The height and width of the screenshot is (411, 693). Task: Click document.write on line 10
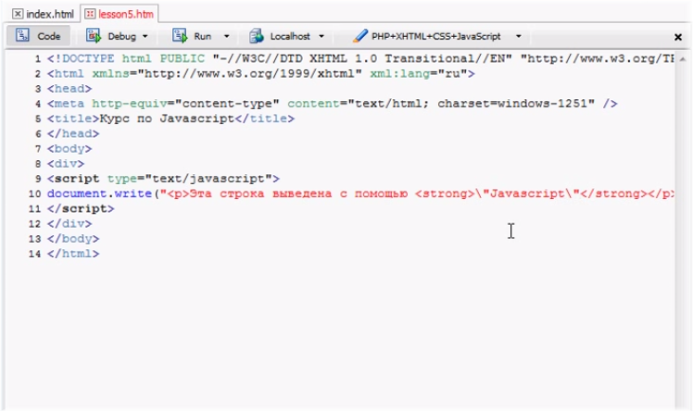pos(99,193)
